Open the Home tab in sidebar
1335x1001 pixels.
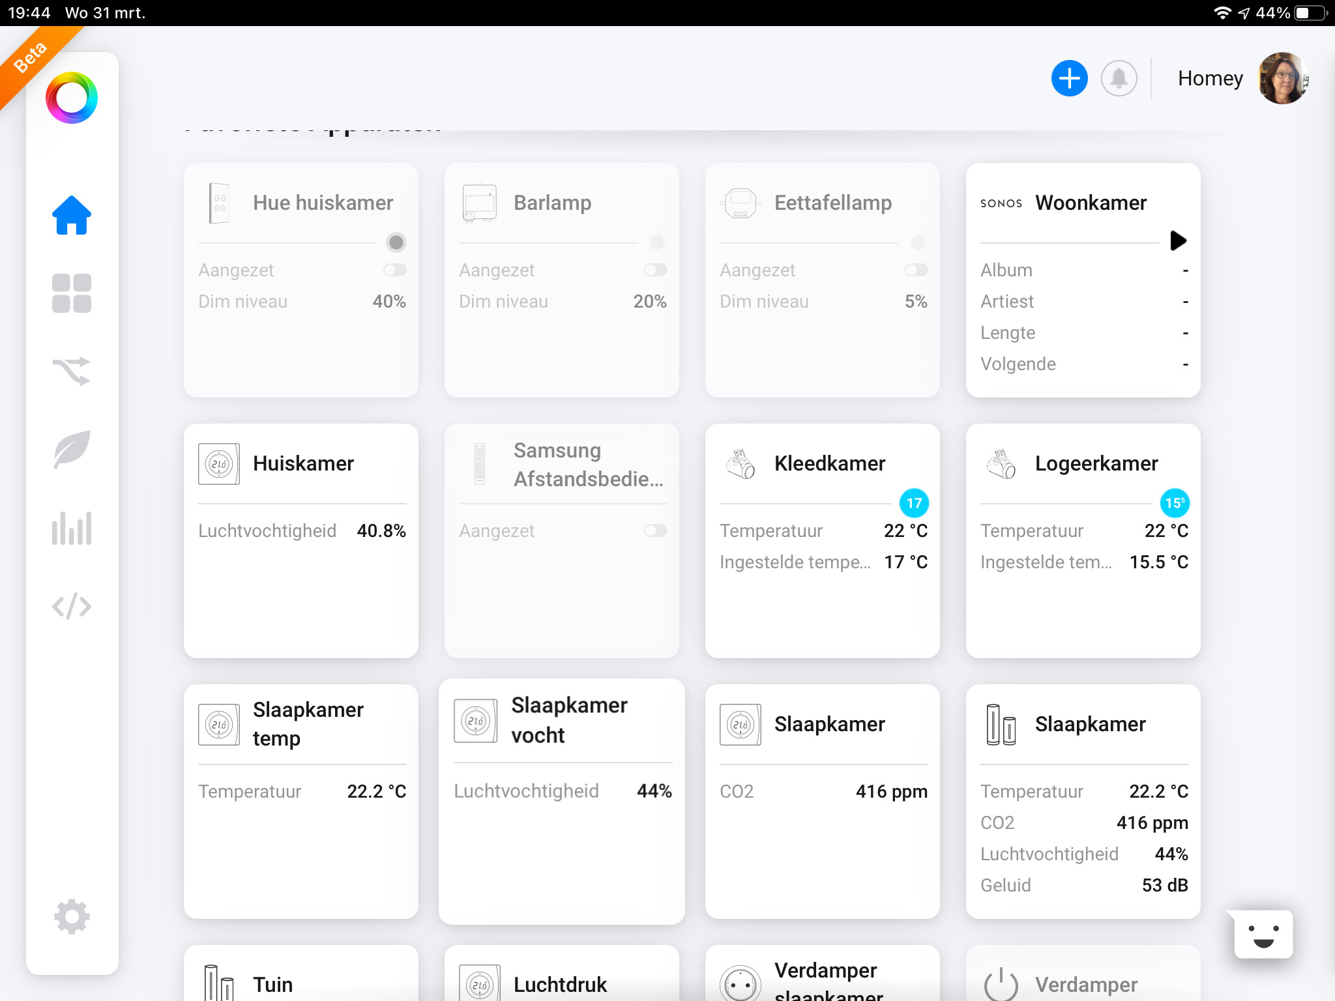[72, 215]
